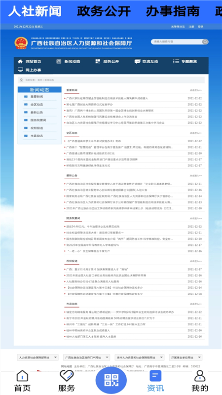Open article 第七届广西创业大赛颁奖仪式在邕举办
The image size is (222, 395).
pyautogui.click(x=89, y=104)
